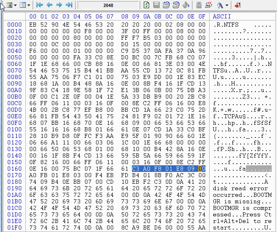Click the '.R.NTFS' ASCII text
Viewport: 277px width, 232px height.
pos(226,25)
